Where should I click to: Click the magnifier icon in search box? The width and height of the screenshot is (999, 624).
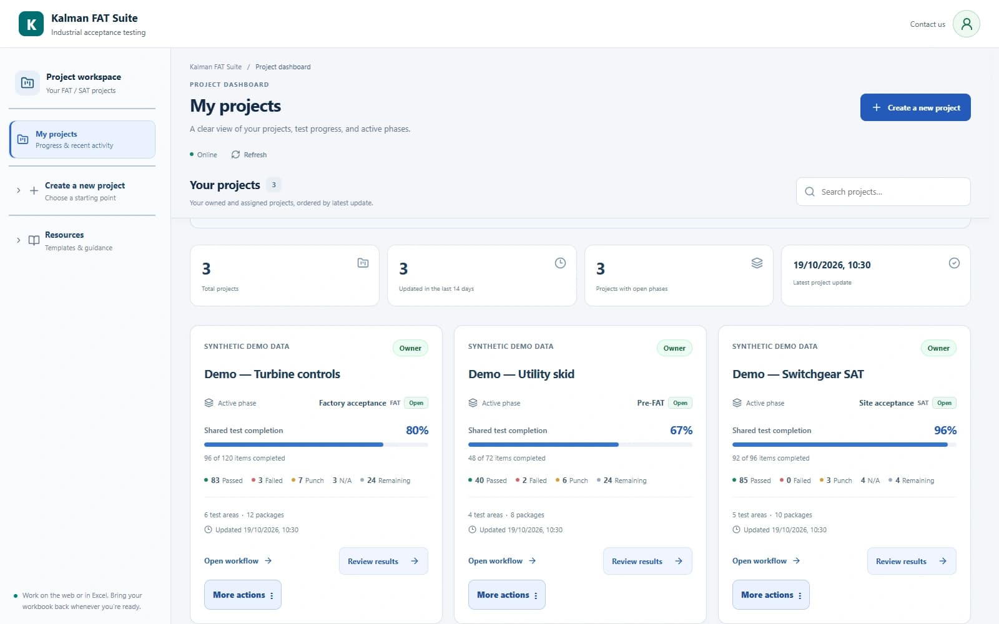pos(810,192)
